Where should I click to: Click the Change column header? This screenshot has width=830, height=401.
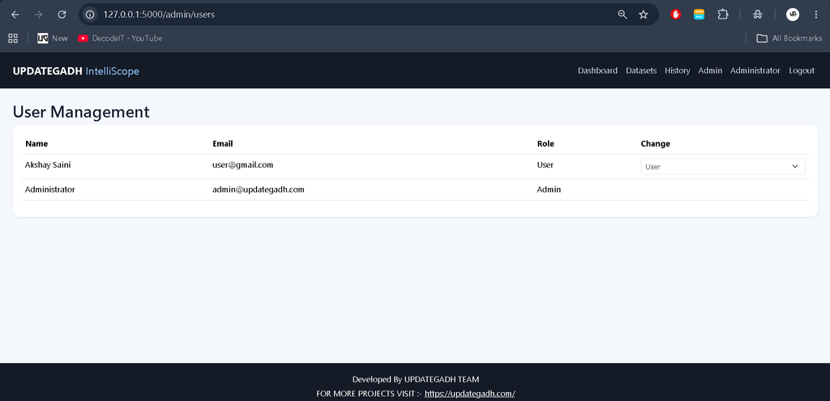tap(655, 144)
